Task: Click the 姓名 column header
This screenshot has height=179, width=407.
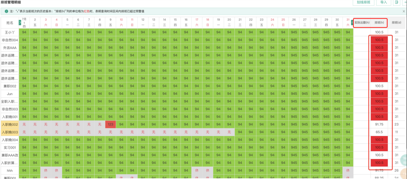Action: [x=10, y=23]
